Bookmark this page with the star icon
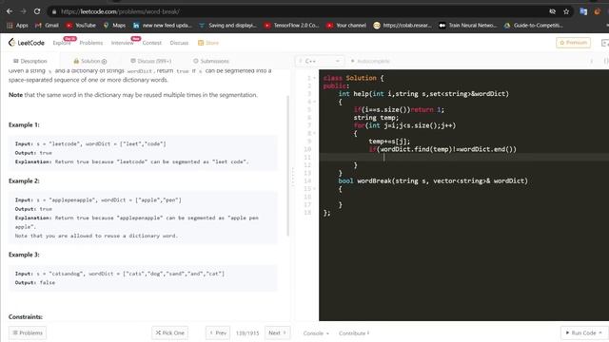The image size is (609, 342). tap(566, 11)
